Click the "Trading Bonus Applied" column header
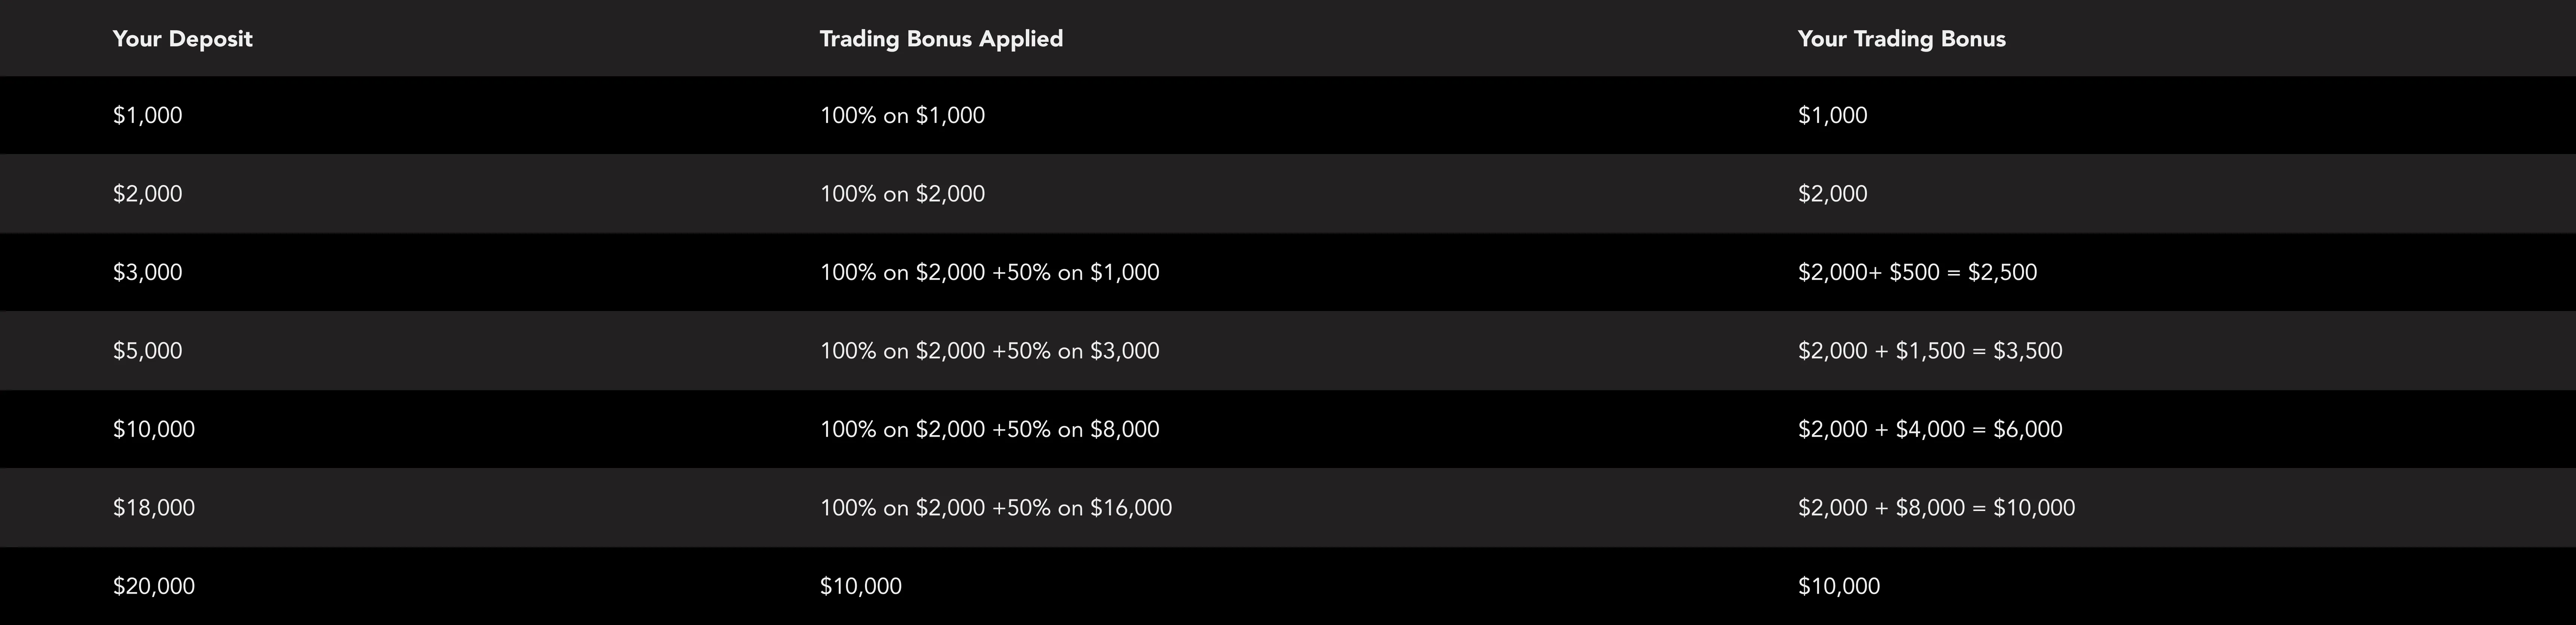This screenshot has height=625, width=2576. [x=941, y=39]
